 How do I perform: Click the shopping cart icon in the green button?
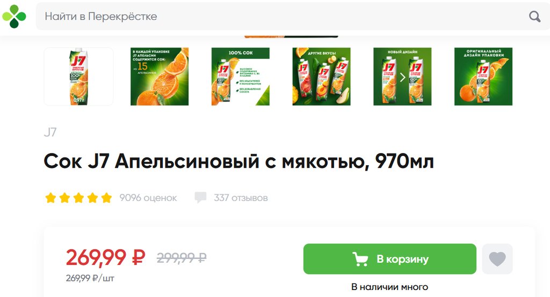[360, 259]
